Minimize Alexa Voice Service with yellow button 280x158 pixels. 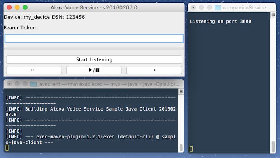point(17,7)
